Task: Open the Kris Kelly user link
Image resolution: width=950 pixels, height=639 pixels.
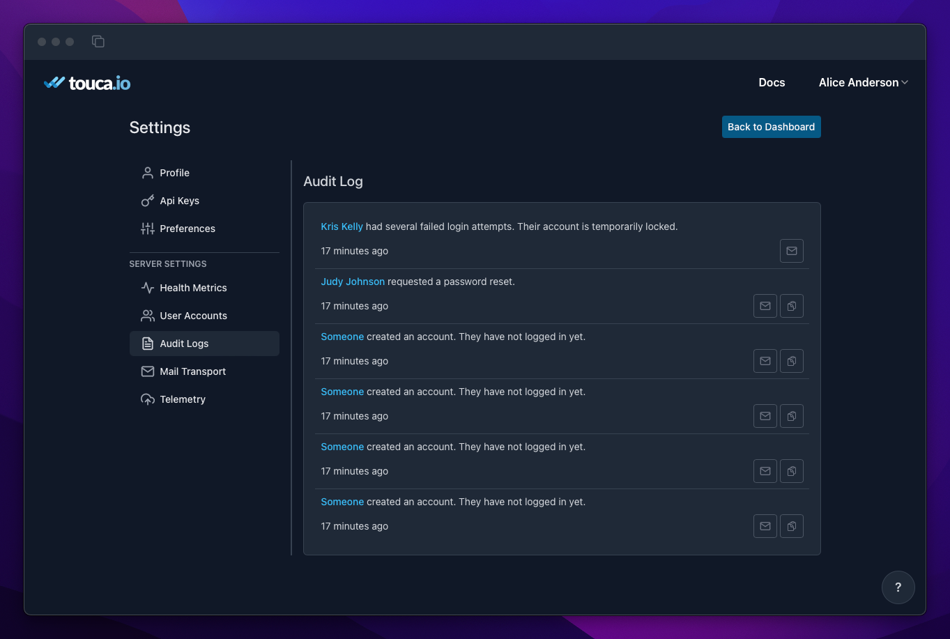Action: coord(342,226)
